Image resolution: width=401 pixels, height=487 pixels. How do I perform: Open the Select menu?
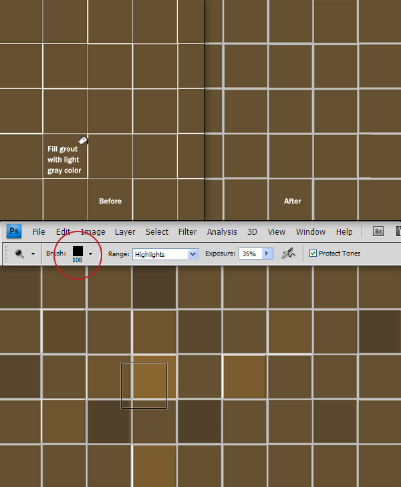pyautogui.click(x=157, y=232)
